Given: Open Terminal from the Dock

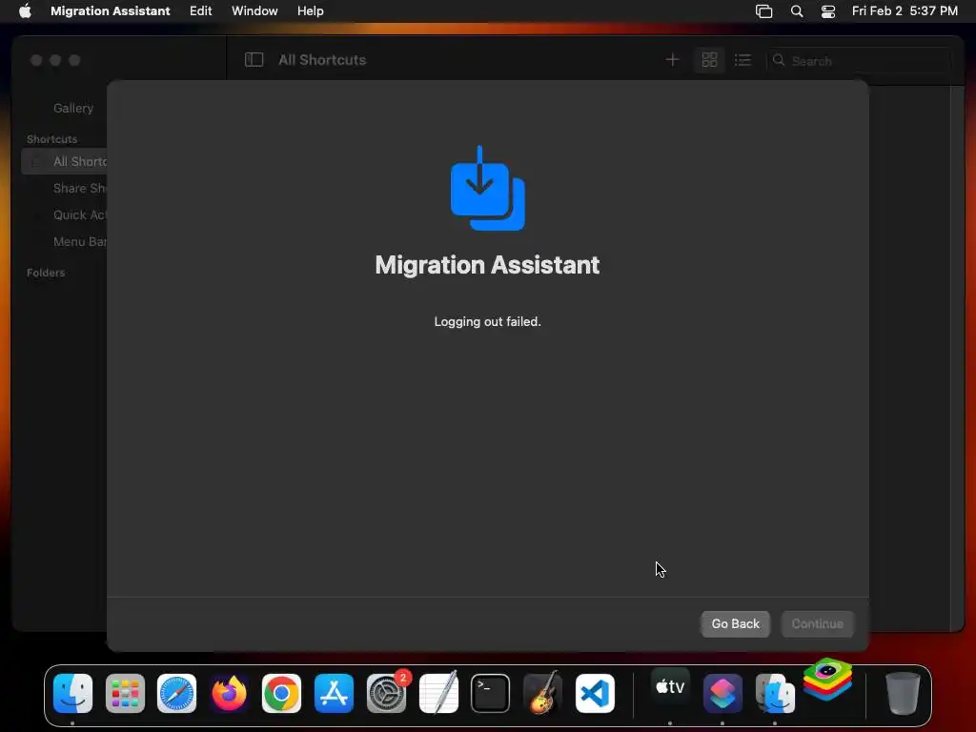Looking at the screenshot, I should click(491, 694).
